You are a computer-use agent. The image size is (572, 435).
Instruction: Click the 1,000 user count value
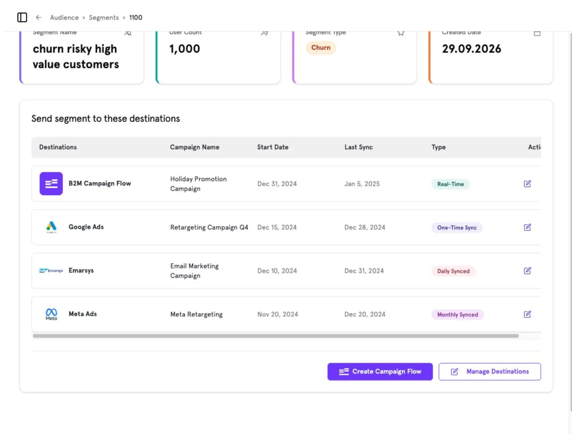(185, 48)
